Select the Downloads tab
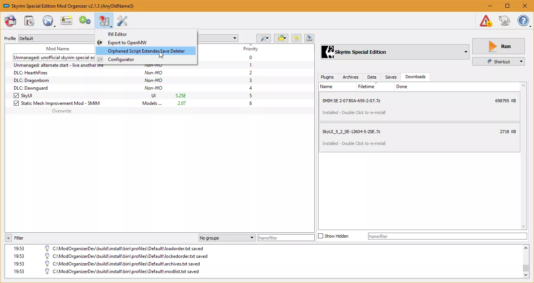The width and height of the screenshot is (534, 283). pyautogui.click(x=415, y=77)
